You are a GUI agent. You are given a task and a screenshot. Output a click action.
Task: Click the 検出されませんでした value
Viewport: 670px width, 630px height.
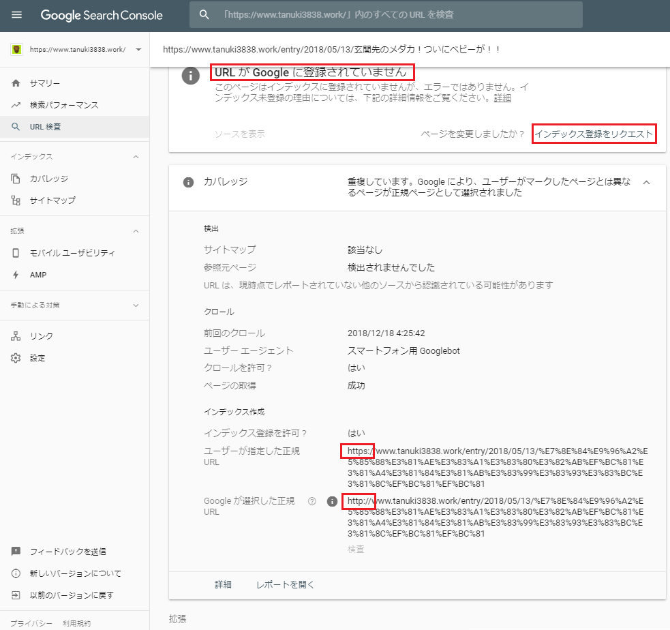pyautogui.click(x=391, y=267)
